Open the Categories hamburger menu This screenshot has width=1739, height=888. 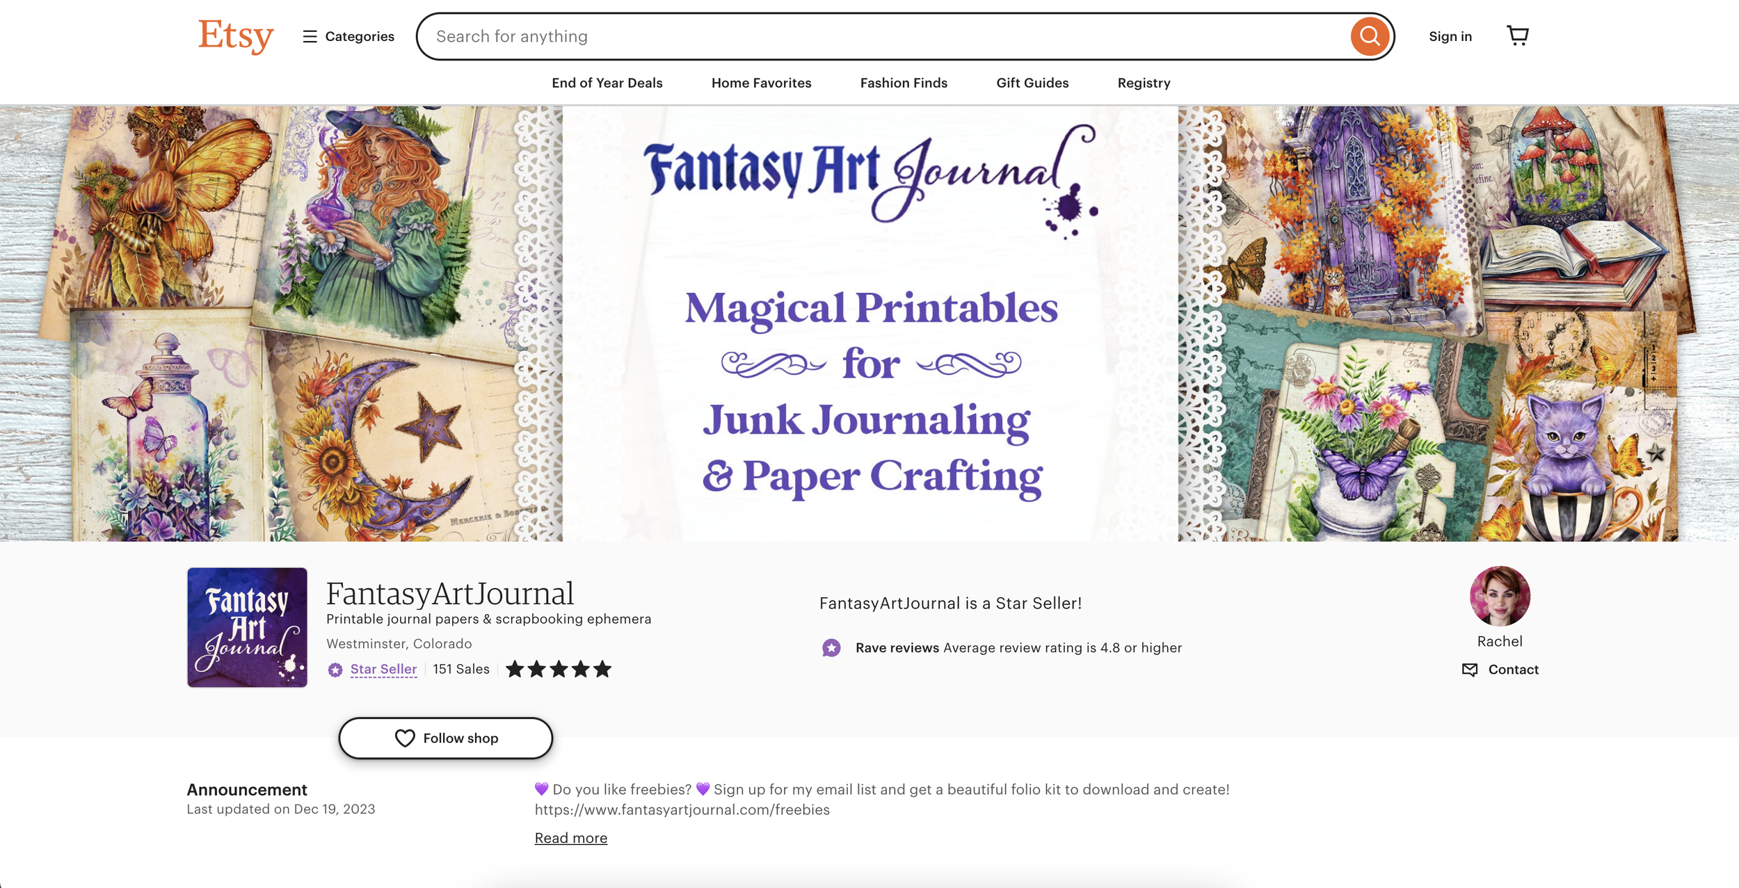pos(348,36)
